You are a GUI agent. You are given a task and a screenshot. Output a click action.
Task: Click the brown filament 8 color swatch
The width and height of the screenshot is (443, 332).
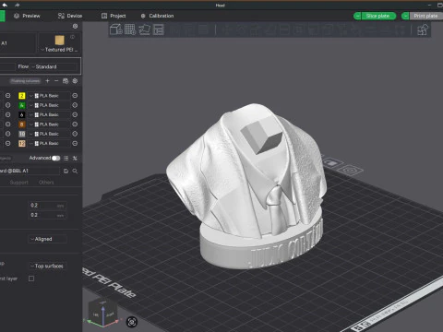pyautogui.click(x=22, y=125)
